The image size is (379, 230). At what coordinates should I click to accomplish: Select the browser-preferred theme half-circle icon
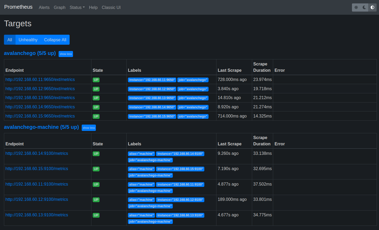[x=372, y=7]
